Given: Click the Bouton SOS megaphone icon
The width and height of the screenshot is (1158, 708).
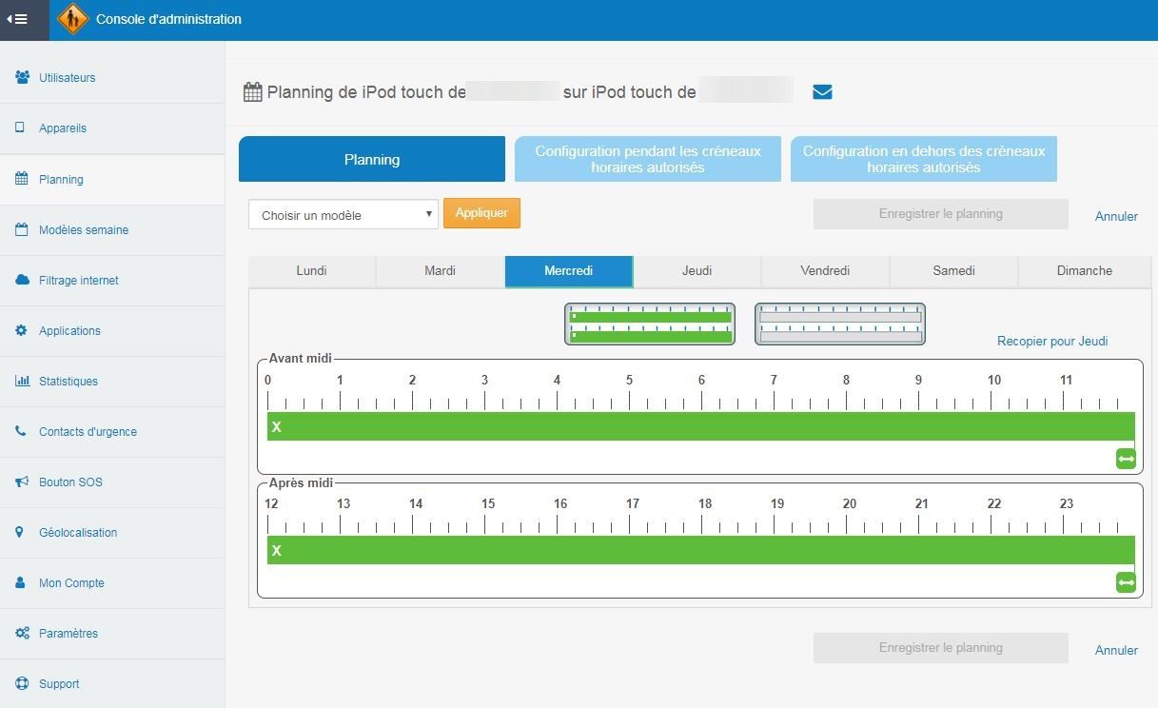Looking at the screenshot, I should (22, 482).
